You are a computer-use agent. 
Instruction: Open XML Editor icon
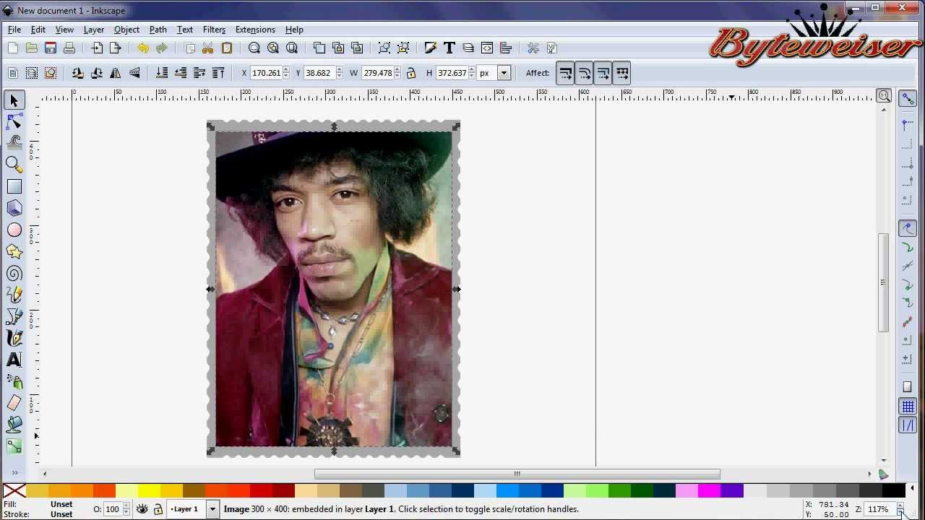tap(487, 48)
